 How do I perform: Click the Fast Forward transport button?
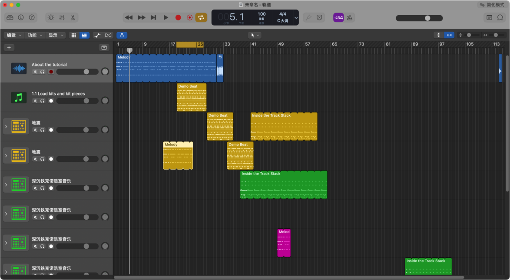[x=141, y=17]
